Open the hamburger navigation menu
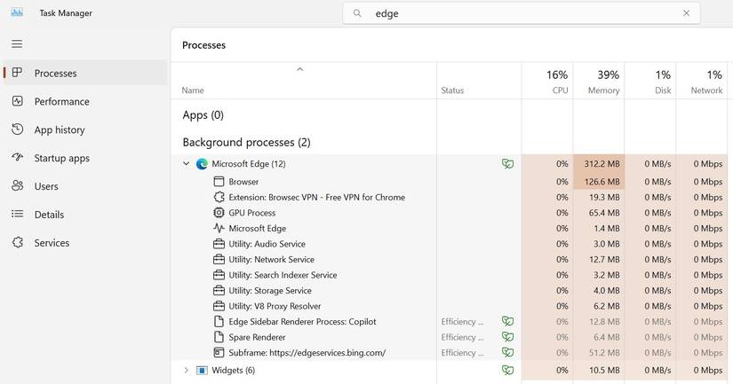Viewport: 733px width, 384px height. point(17,43)
